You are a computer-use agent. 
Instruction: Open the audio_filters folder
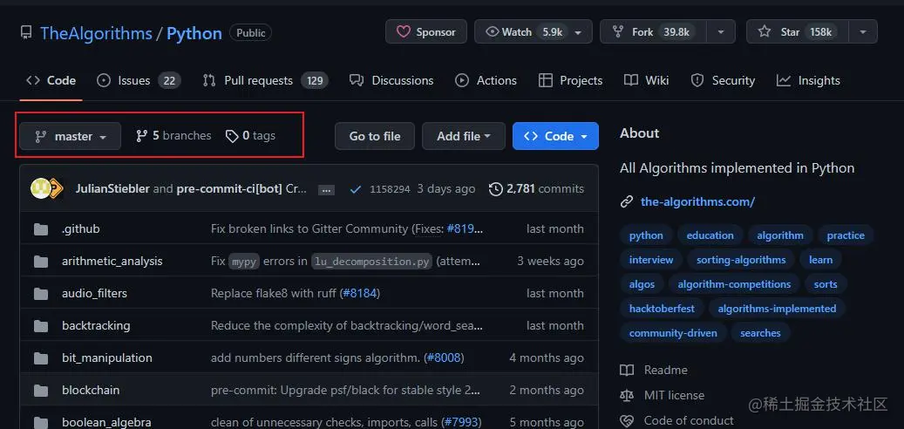tap(94, 294)
